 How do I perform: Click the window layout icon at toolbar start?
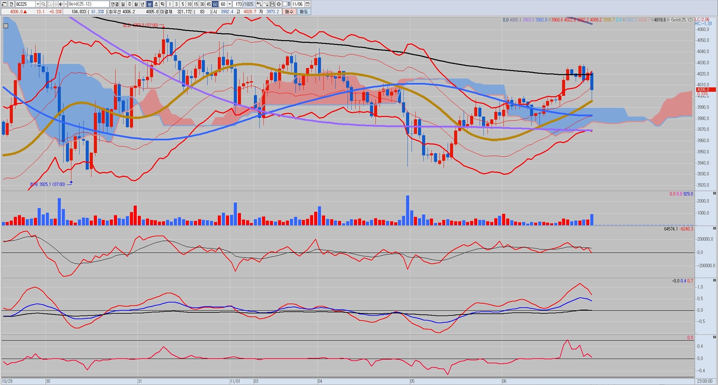click(x=4, y=4)
